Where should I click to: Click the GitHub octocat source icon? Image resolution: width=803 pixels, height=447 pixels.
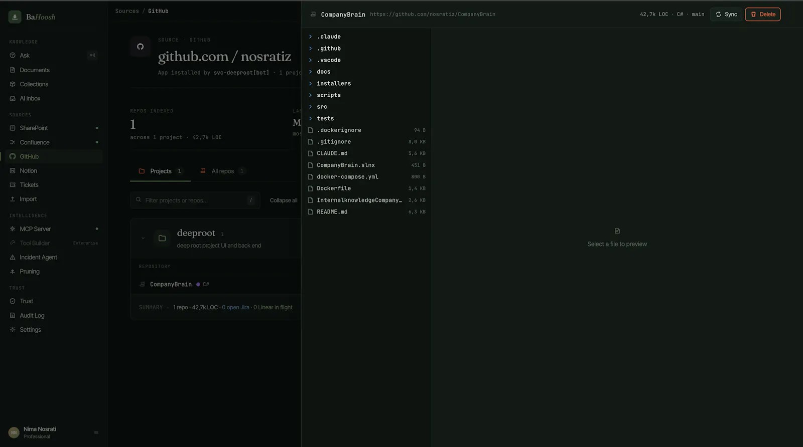pyautogui.click(x=140, y=47)
